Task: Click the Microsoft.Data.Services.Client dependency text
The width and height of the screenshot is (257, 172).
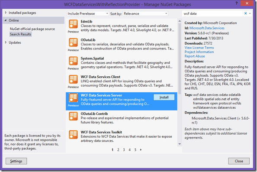Action: click(221, 120)
